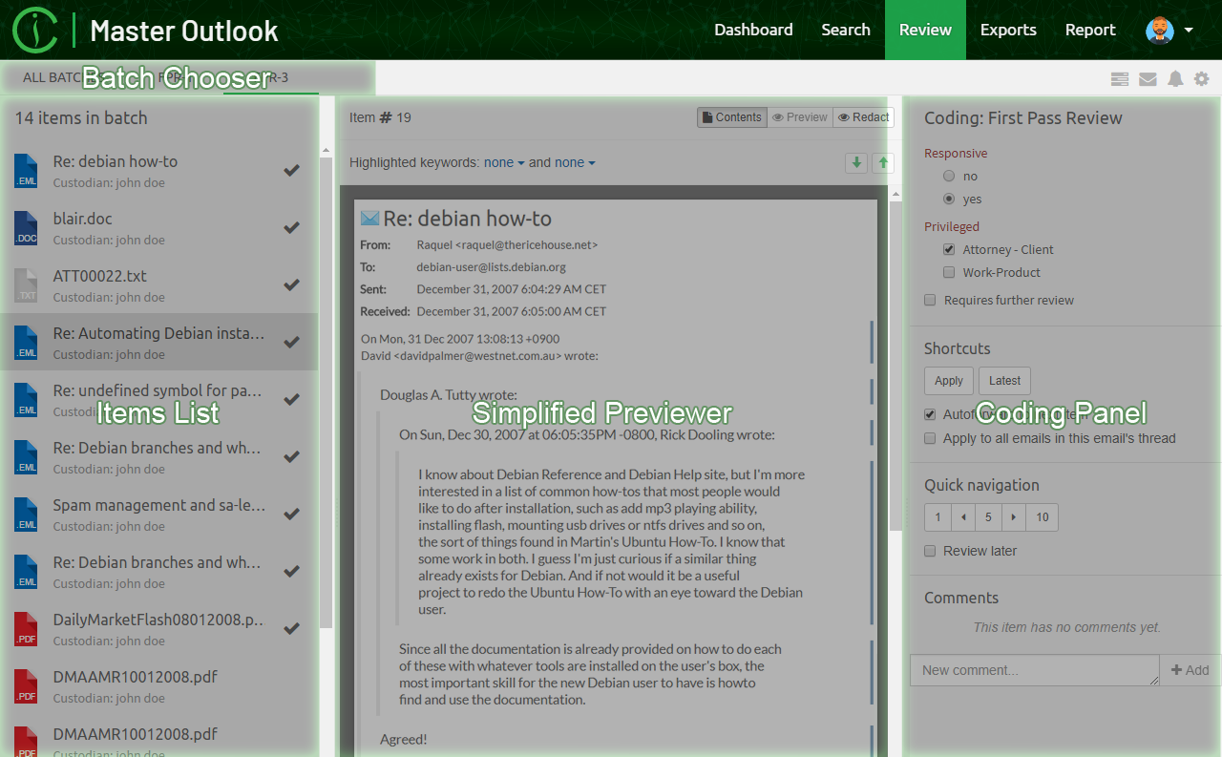This screenshot has height=757, width=1222.
Task: Switch to the Redact view
Action: (863, 117)
